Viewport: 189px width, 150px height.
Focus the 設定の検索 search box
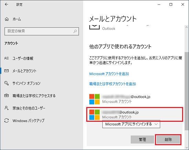pyautogui.click(x=42, y=31)
